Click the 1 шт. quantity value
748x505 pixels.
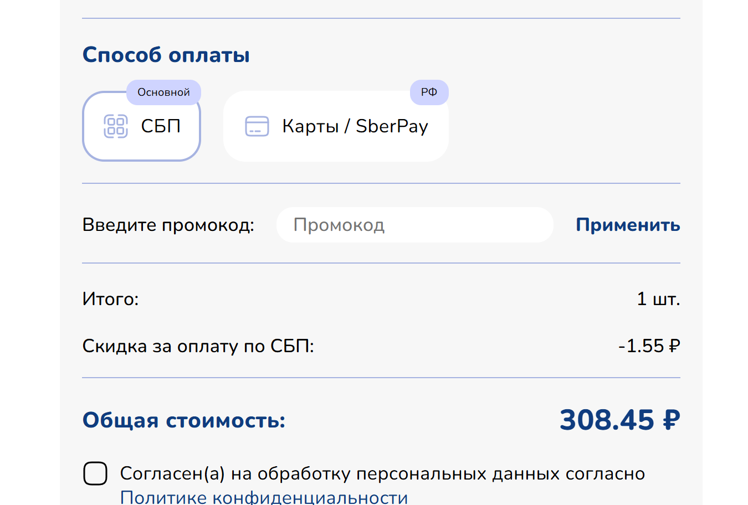click(x=658, y=299)
